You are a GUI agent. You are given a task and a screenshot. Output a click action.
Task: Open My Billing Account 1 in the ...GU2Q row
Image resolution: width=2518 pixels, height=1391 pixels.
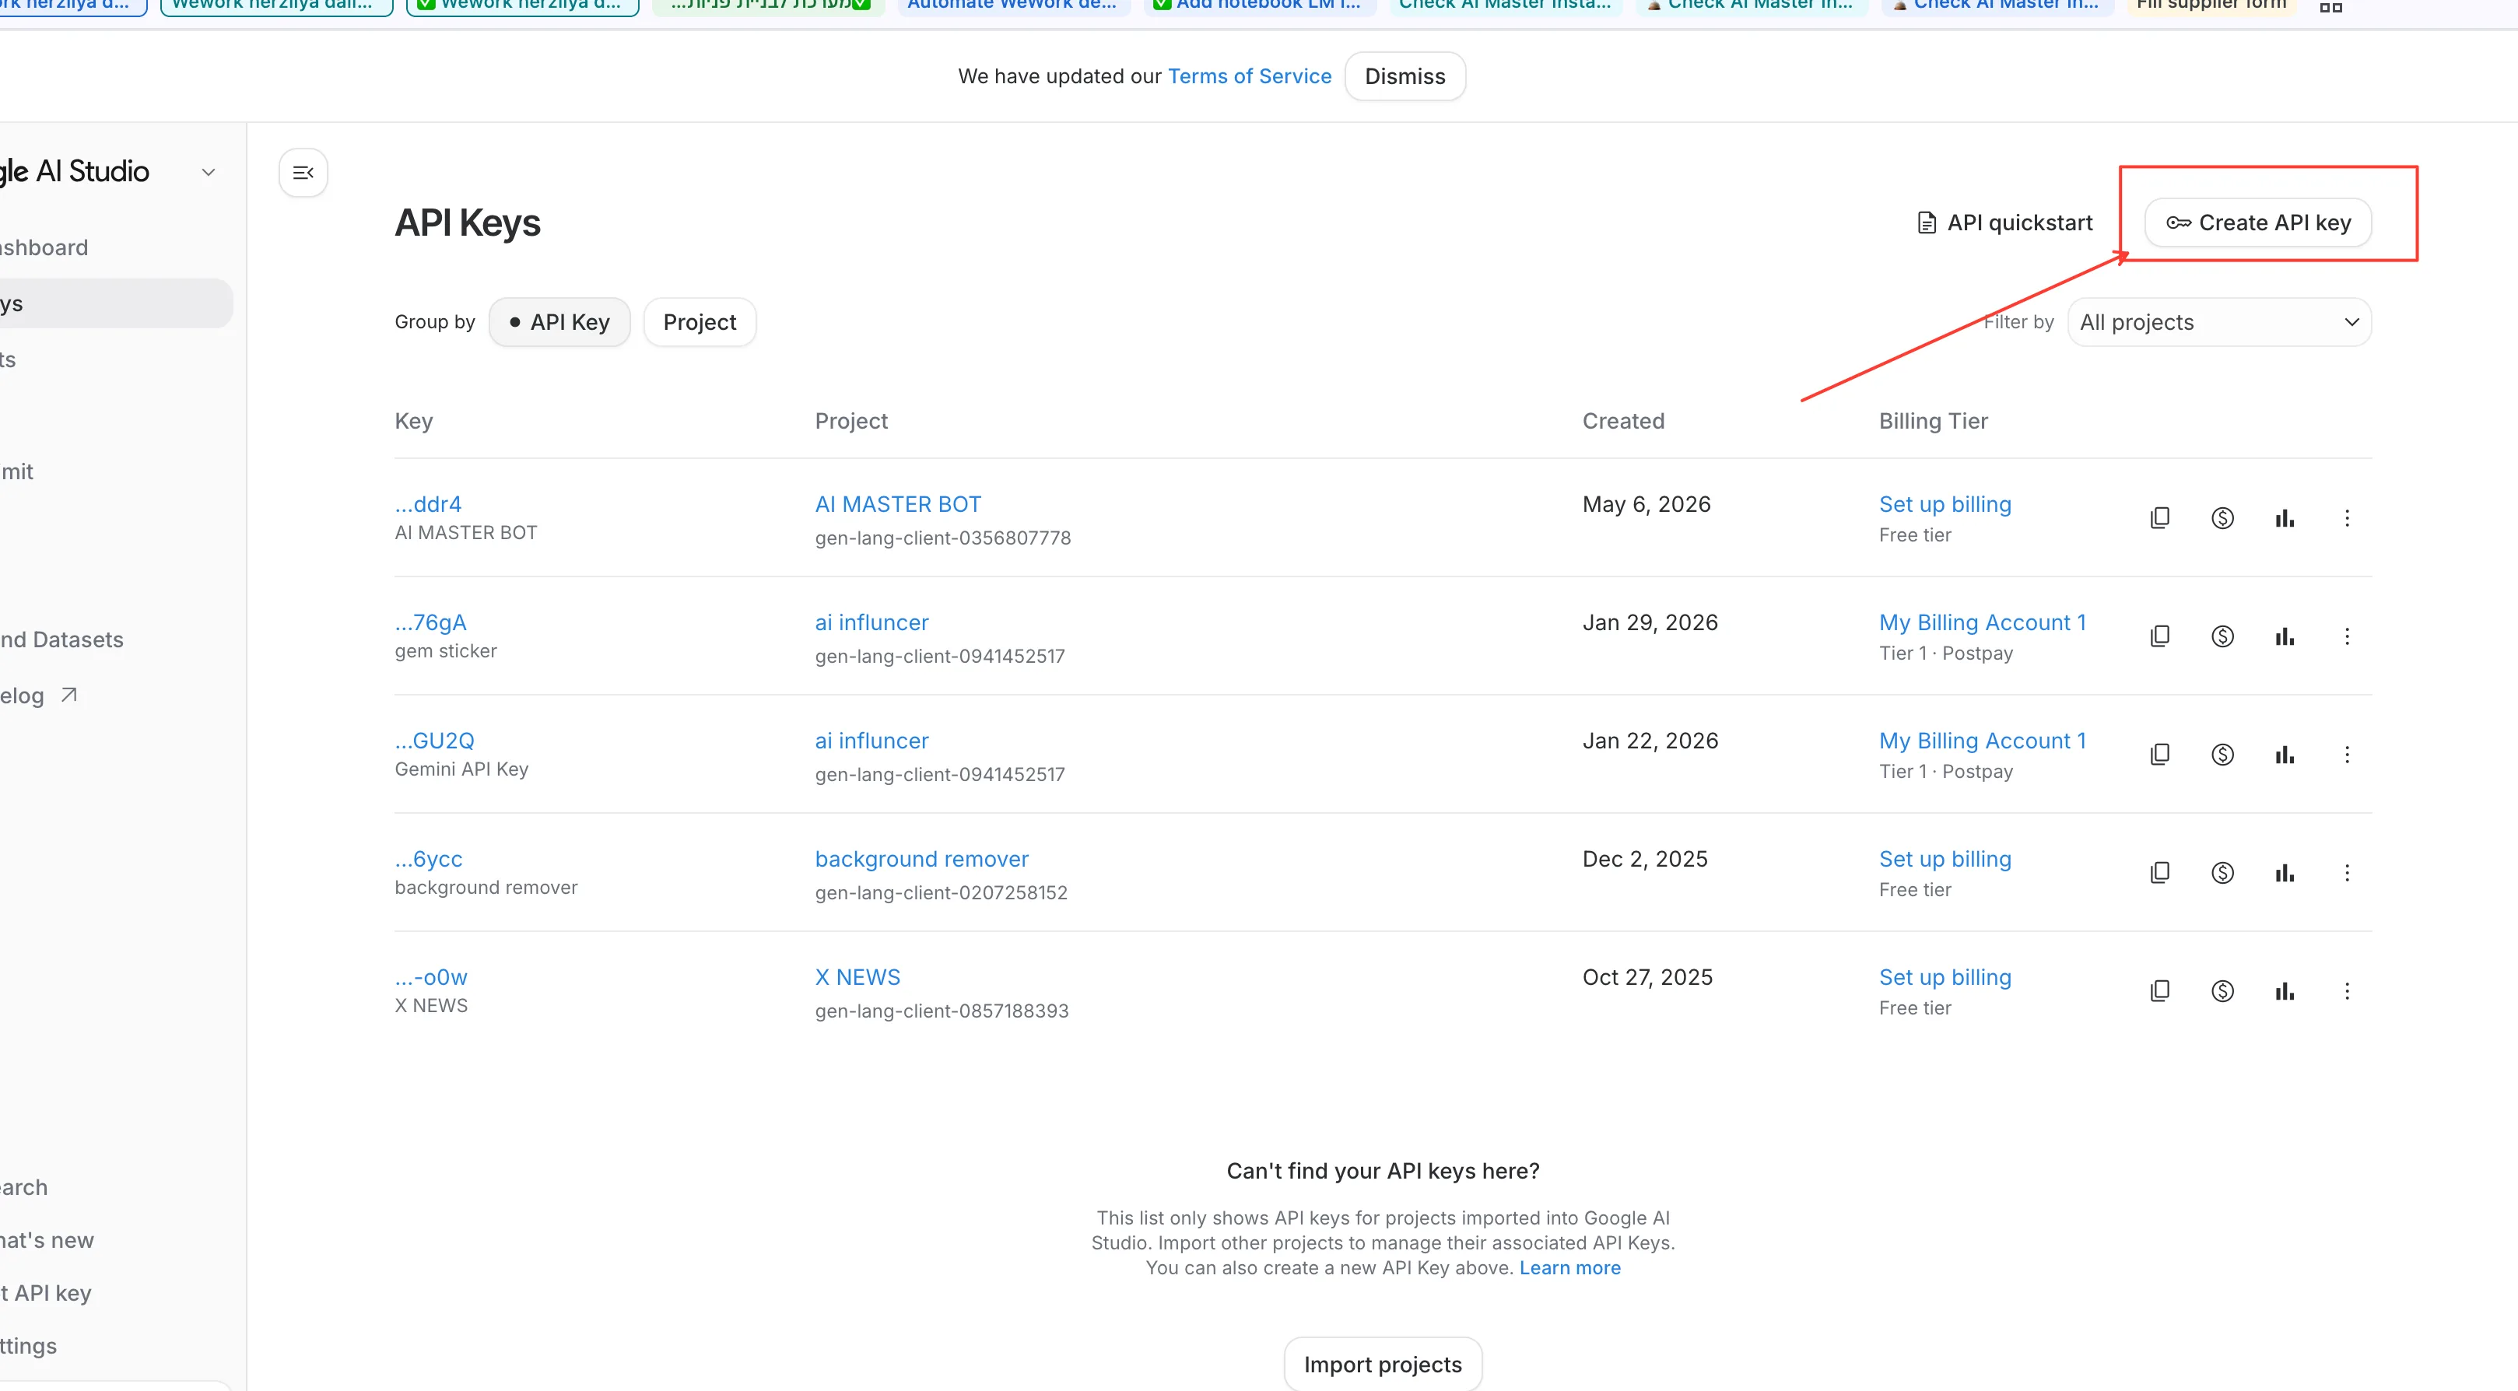pyautogui.click(x=1983, y=741)
